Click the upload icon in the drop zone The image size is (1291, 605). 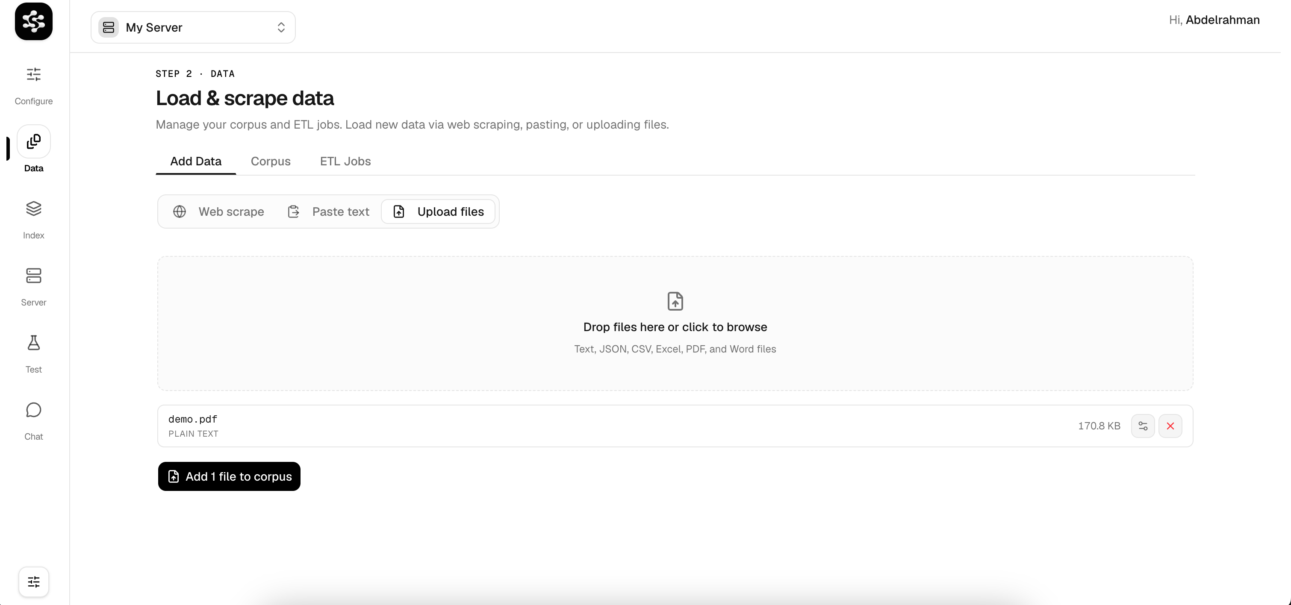(675, 301)
